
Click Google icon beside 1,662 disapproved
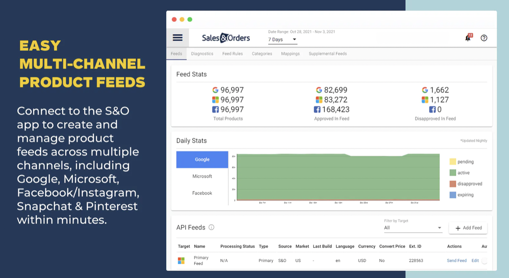pyautogui.click(x=425, y=90)
